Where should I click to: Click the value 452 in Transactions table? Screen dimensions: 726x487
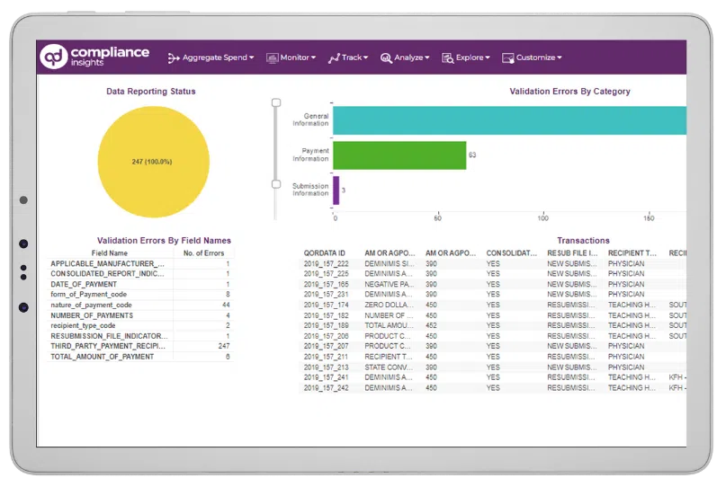point(431,325)
